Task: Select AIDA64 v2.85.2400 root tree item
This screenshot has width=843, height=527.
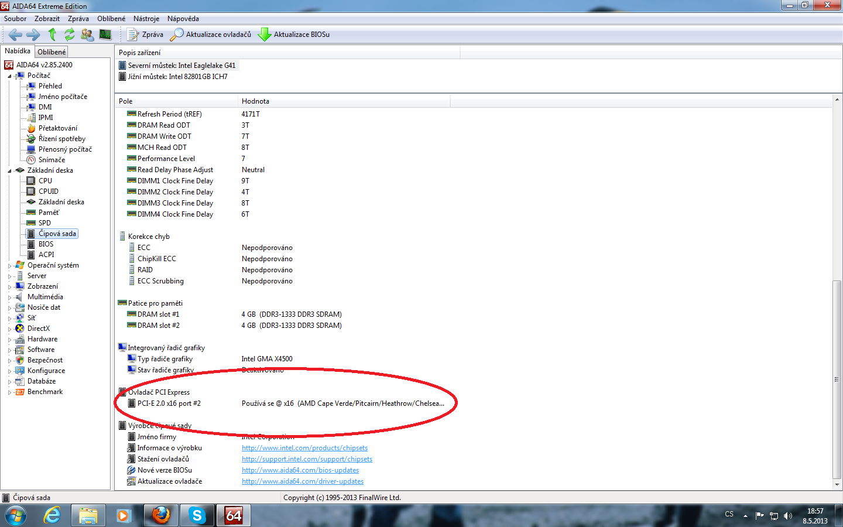Action: point(44,65)
